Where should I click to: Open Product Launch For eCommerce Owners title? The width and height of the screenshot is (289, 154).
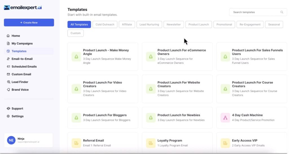point(181,52)
